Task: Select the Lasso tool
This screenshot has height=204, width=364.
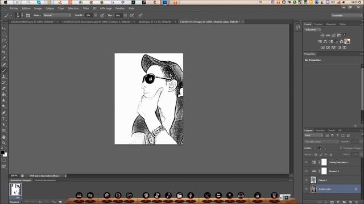Action: pos(4,40)
